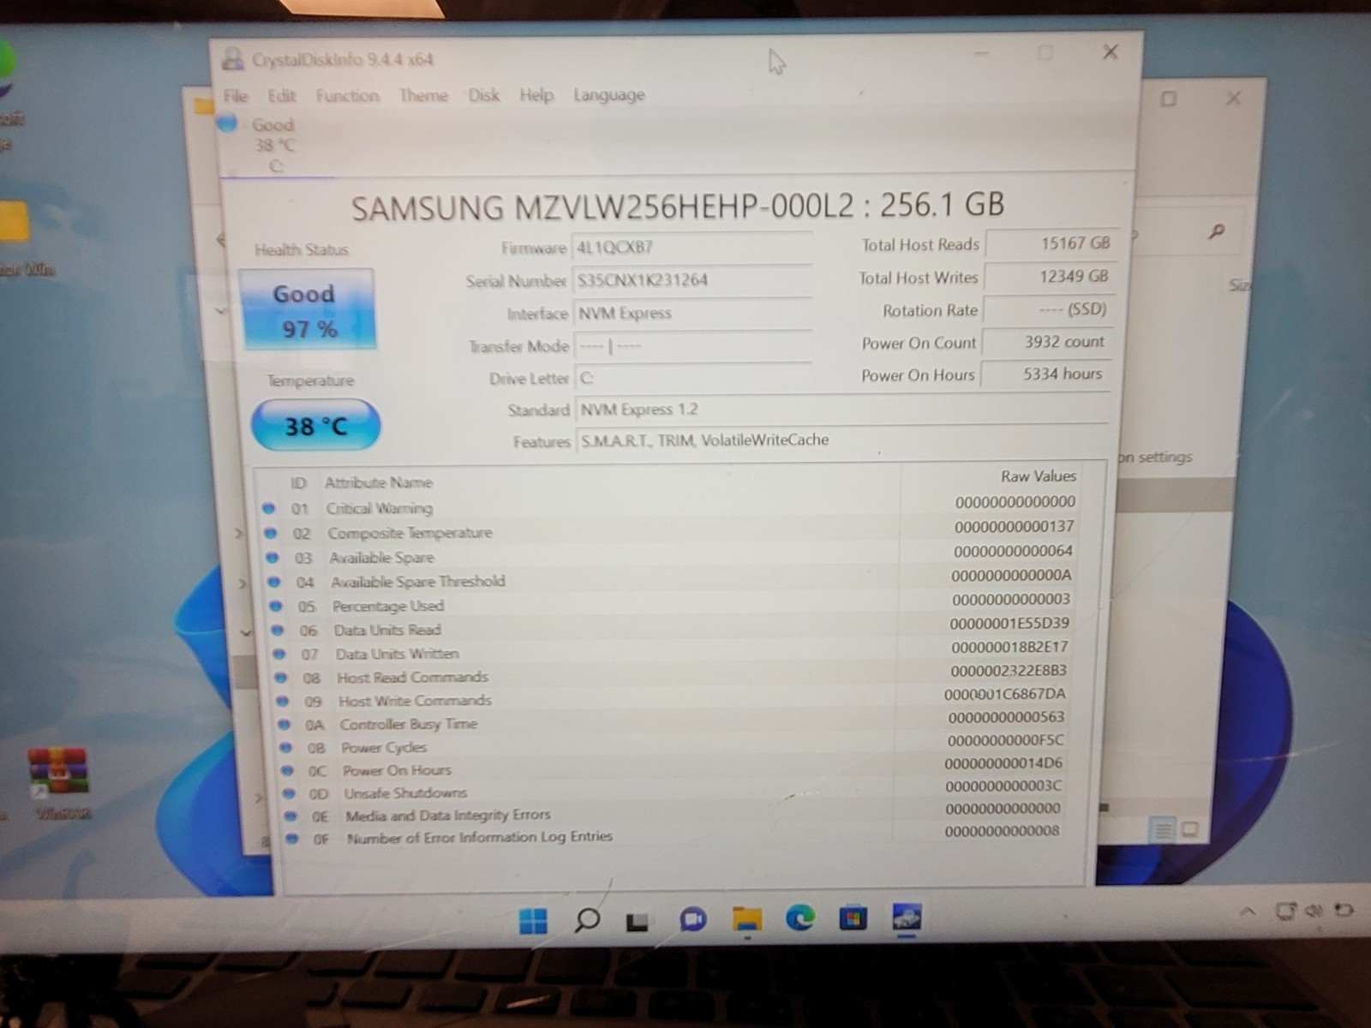
Task: Close the background window
Action: coord(1233,99)
